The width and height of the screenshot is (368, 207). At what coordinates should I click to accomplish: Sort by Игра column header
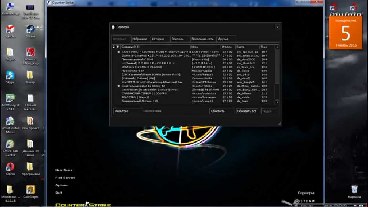206,47
